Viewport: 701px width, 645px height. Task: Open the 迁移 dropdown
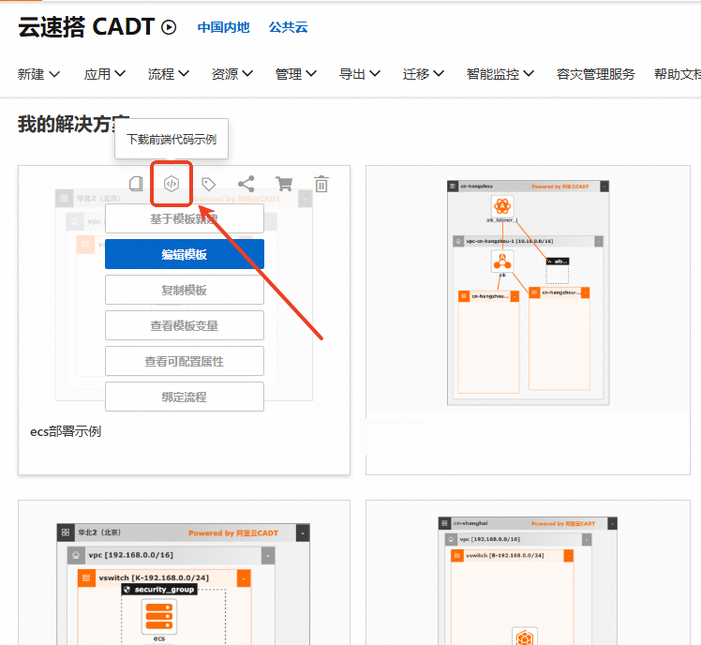424,74
